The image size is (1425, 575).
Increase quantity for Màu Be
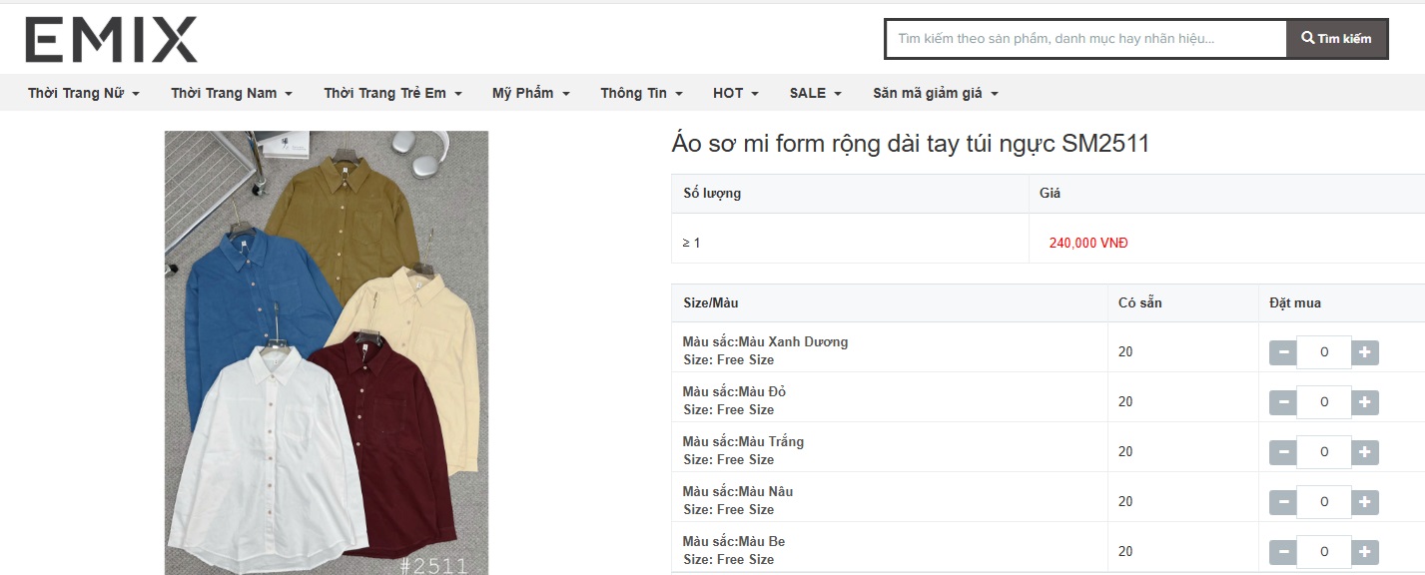pyautogui.click(x=1365, y=551)
